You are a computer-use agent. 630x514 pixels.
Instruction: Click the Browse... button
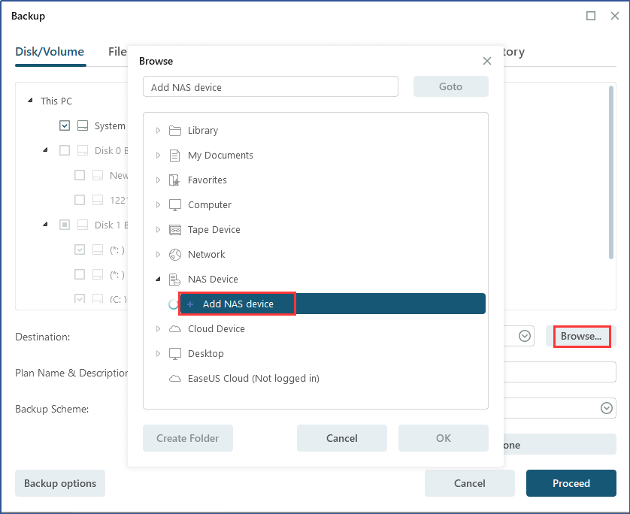[581, 337]
